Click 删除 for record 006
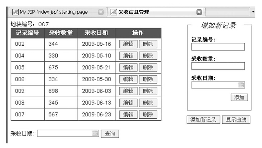The image size is (262, 148). click(148, 79)
